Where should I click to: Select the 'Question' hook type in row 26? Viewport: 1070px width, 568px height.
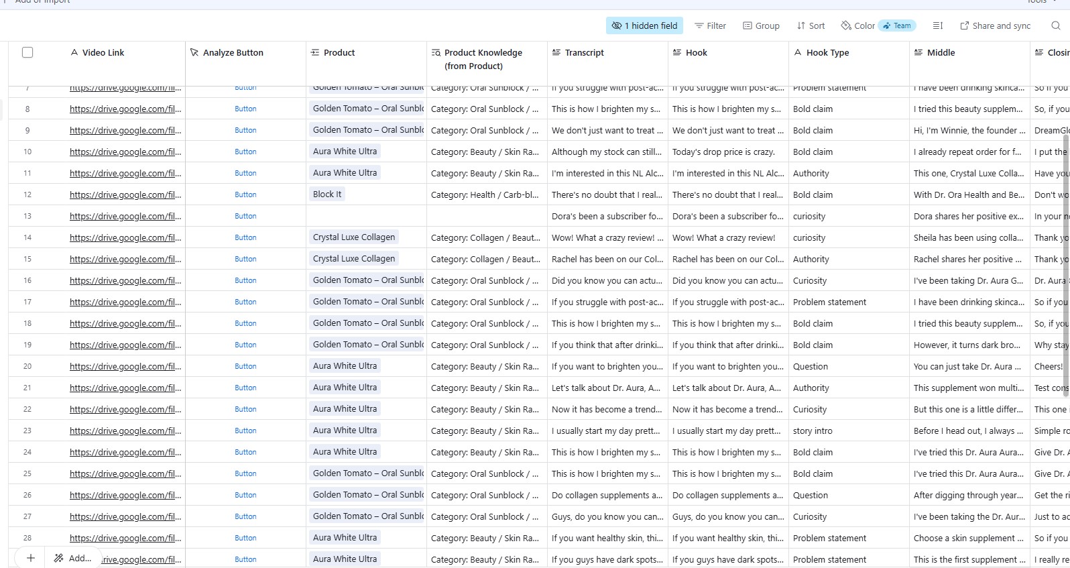pyautogui.click(x=849, y=495)
